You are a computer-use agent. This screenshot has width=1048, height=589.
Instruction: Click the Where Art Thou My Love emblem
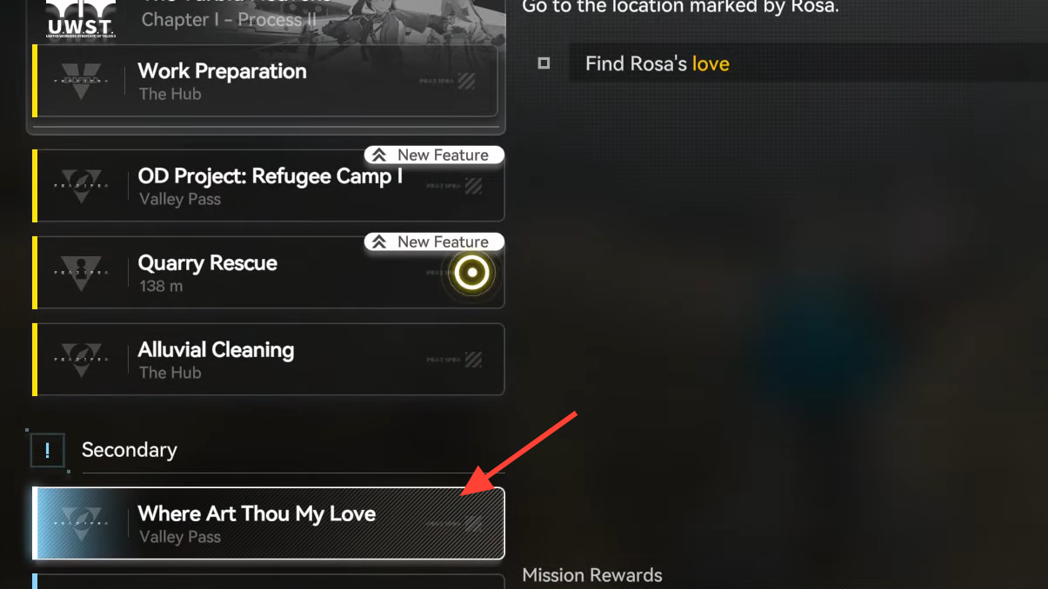81,523
